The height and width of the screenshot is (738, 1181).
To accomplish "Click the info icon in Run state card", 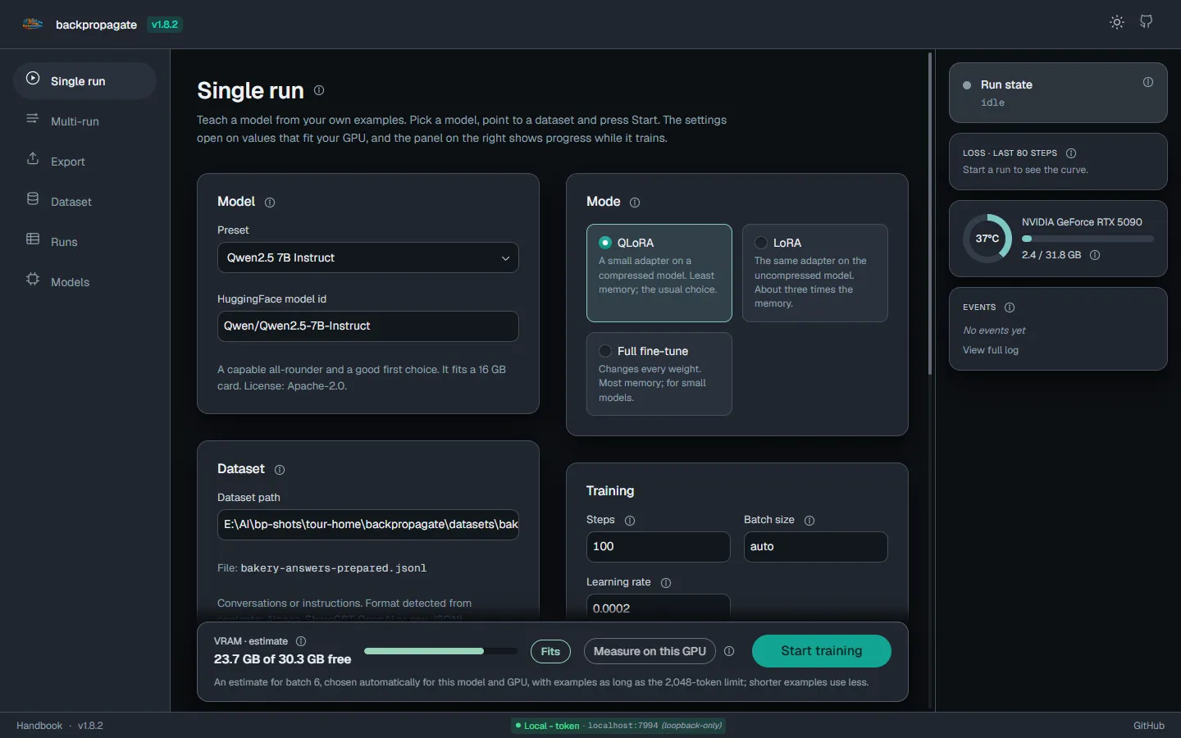I will pos(1148,82).
